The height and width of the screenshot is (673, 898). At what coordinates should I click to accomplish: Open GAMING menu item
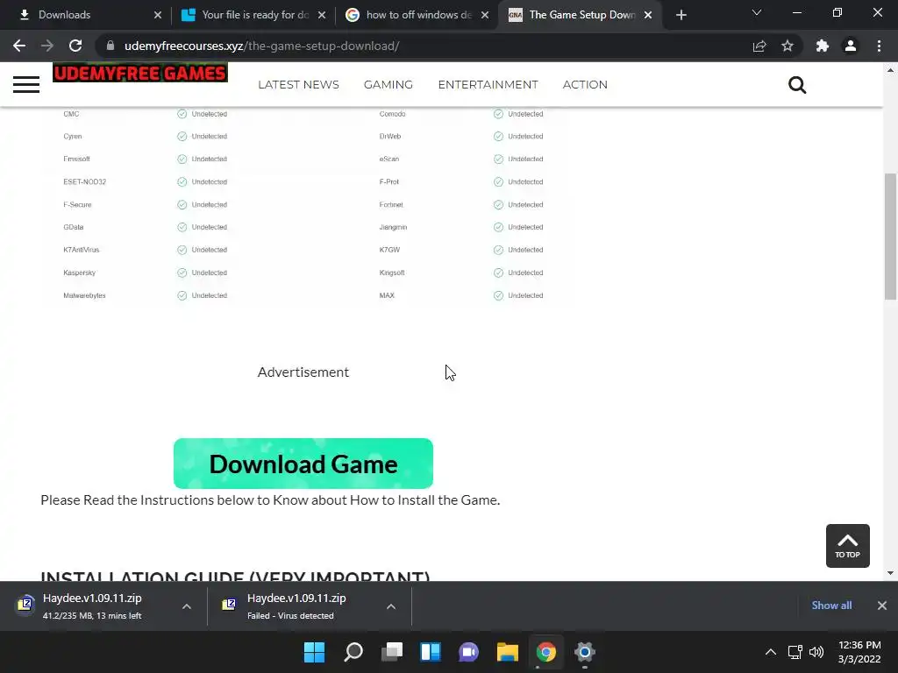[388, 85]
